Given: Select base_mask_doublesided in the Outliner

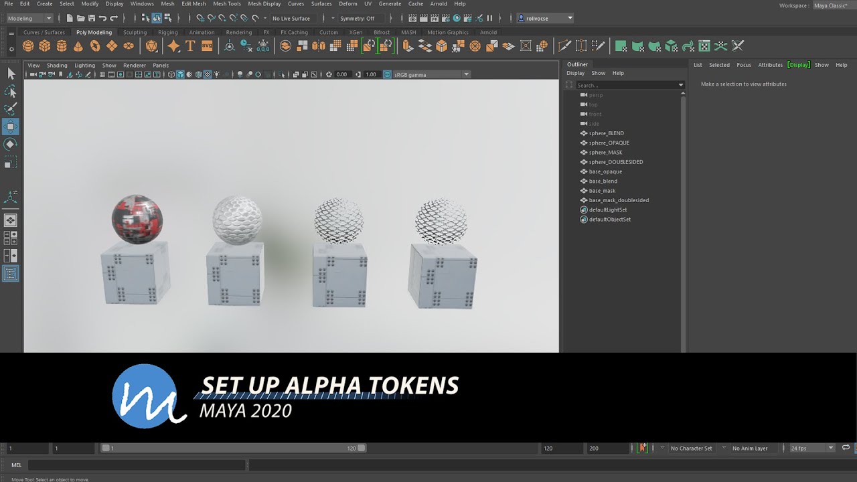Looking at the screenshot, I should [x=618, y=200].
